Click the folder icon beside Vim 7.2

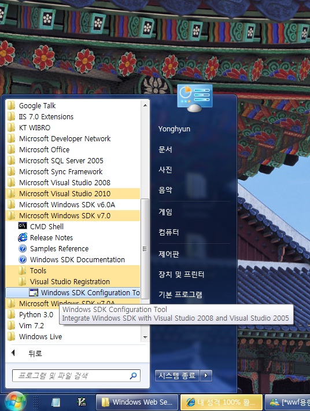11,326
